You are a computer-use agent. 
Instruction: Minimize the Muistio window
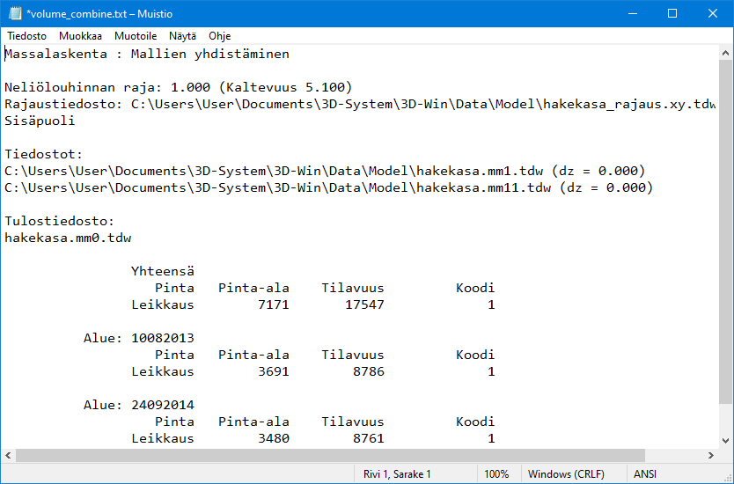pyautogui.click(x=631, y=14)
